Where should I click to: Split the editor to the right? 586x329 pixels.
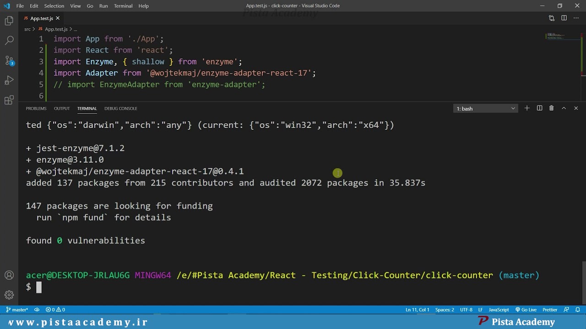pyautogui.click(x=564, y=18)
